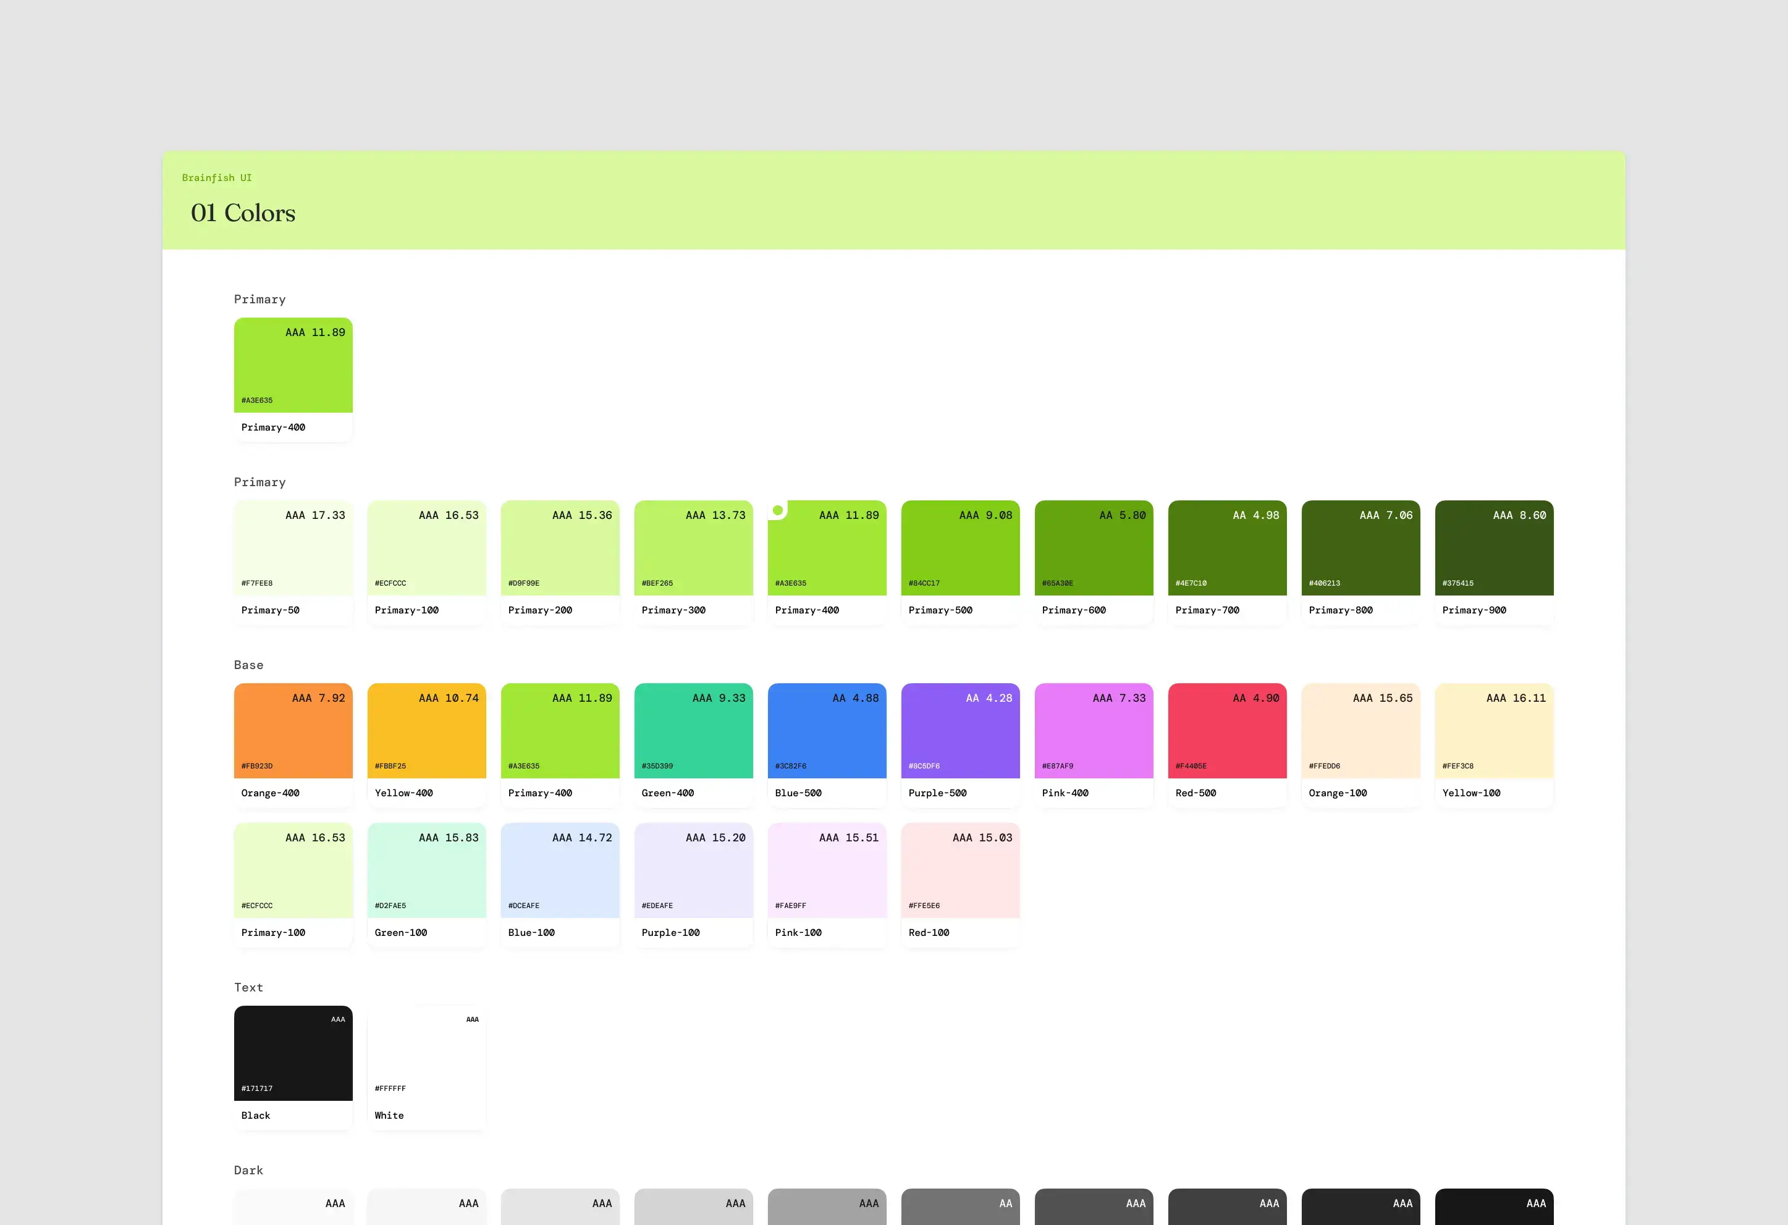Click the #D2FAE5 hex code

(x=390, y=906)
